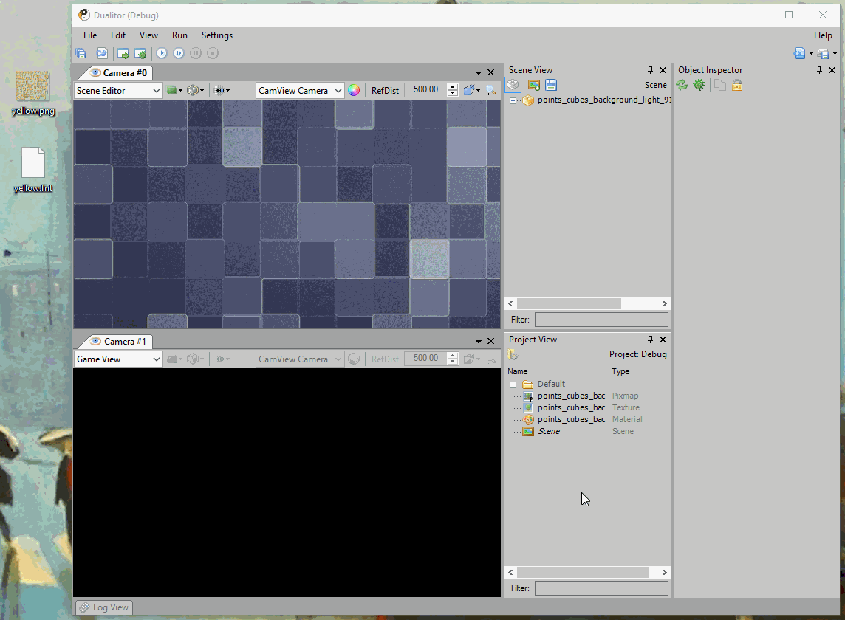Click the green bug debug icon in Object Inspector

[x=699, y=85]
